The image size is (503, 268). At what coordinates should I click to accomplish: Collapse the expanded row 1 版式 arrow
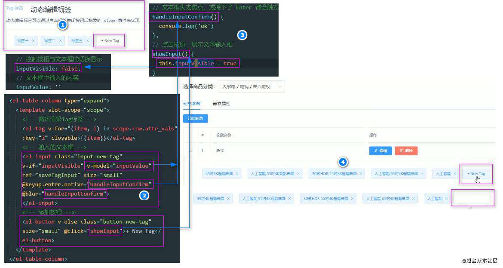190,151
